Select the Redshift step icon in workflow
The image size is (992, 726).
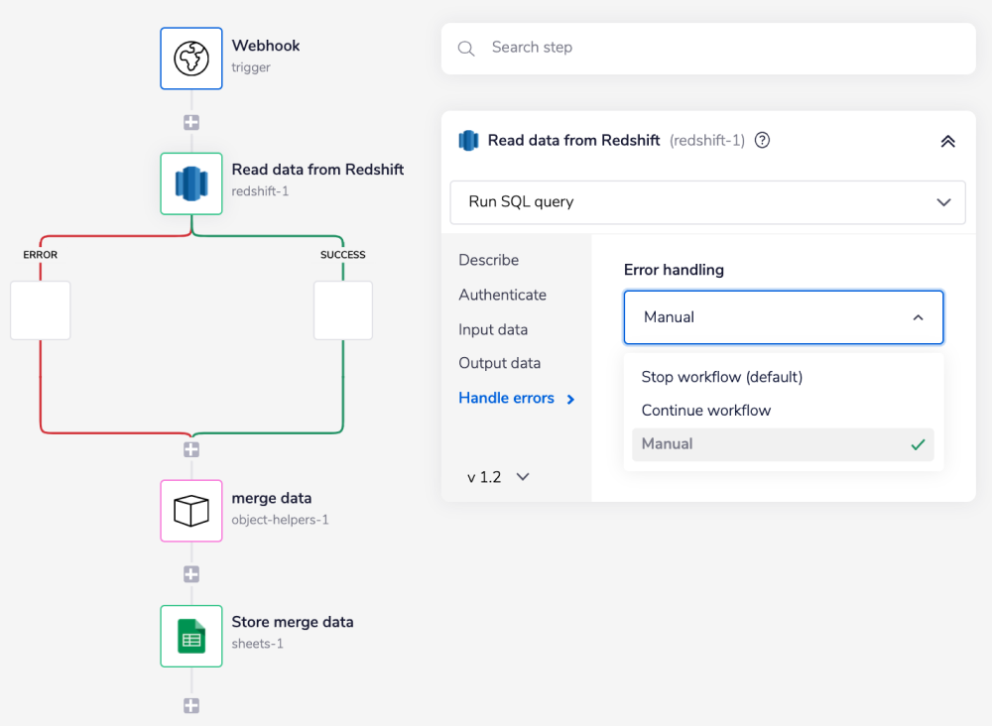click(191, 183)
